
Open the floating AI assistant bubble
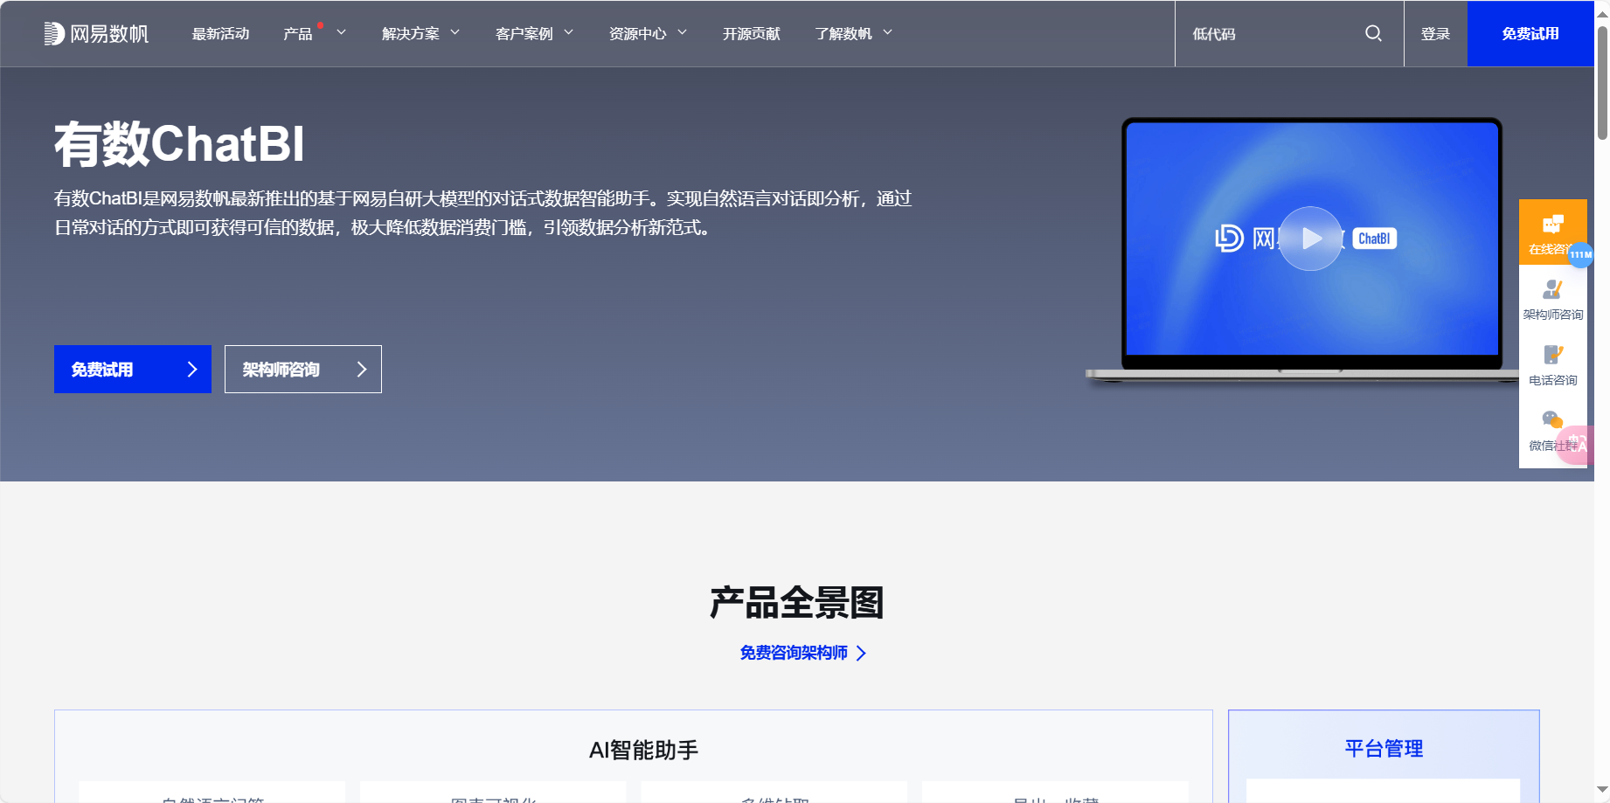click(1578, 445)
